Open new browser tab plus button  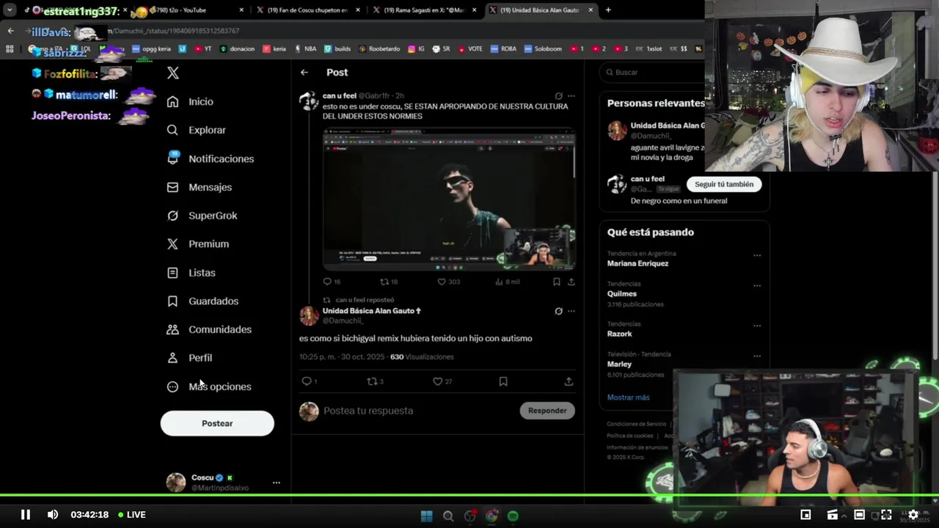click(608, 10)
